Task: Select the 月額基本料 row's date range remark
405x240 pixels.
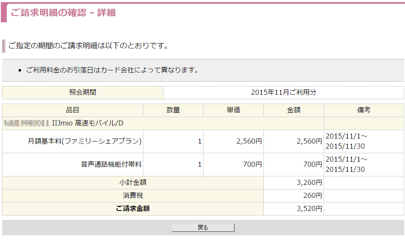Action: tap(346, 141)
